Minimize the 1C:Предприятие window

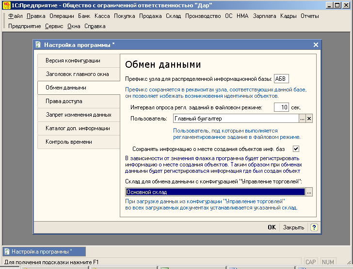coord(330,5)
